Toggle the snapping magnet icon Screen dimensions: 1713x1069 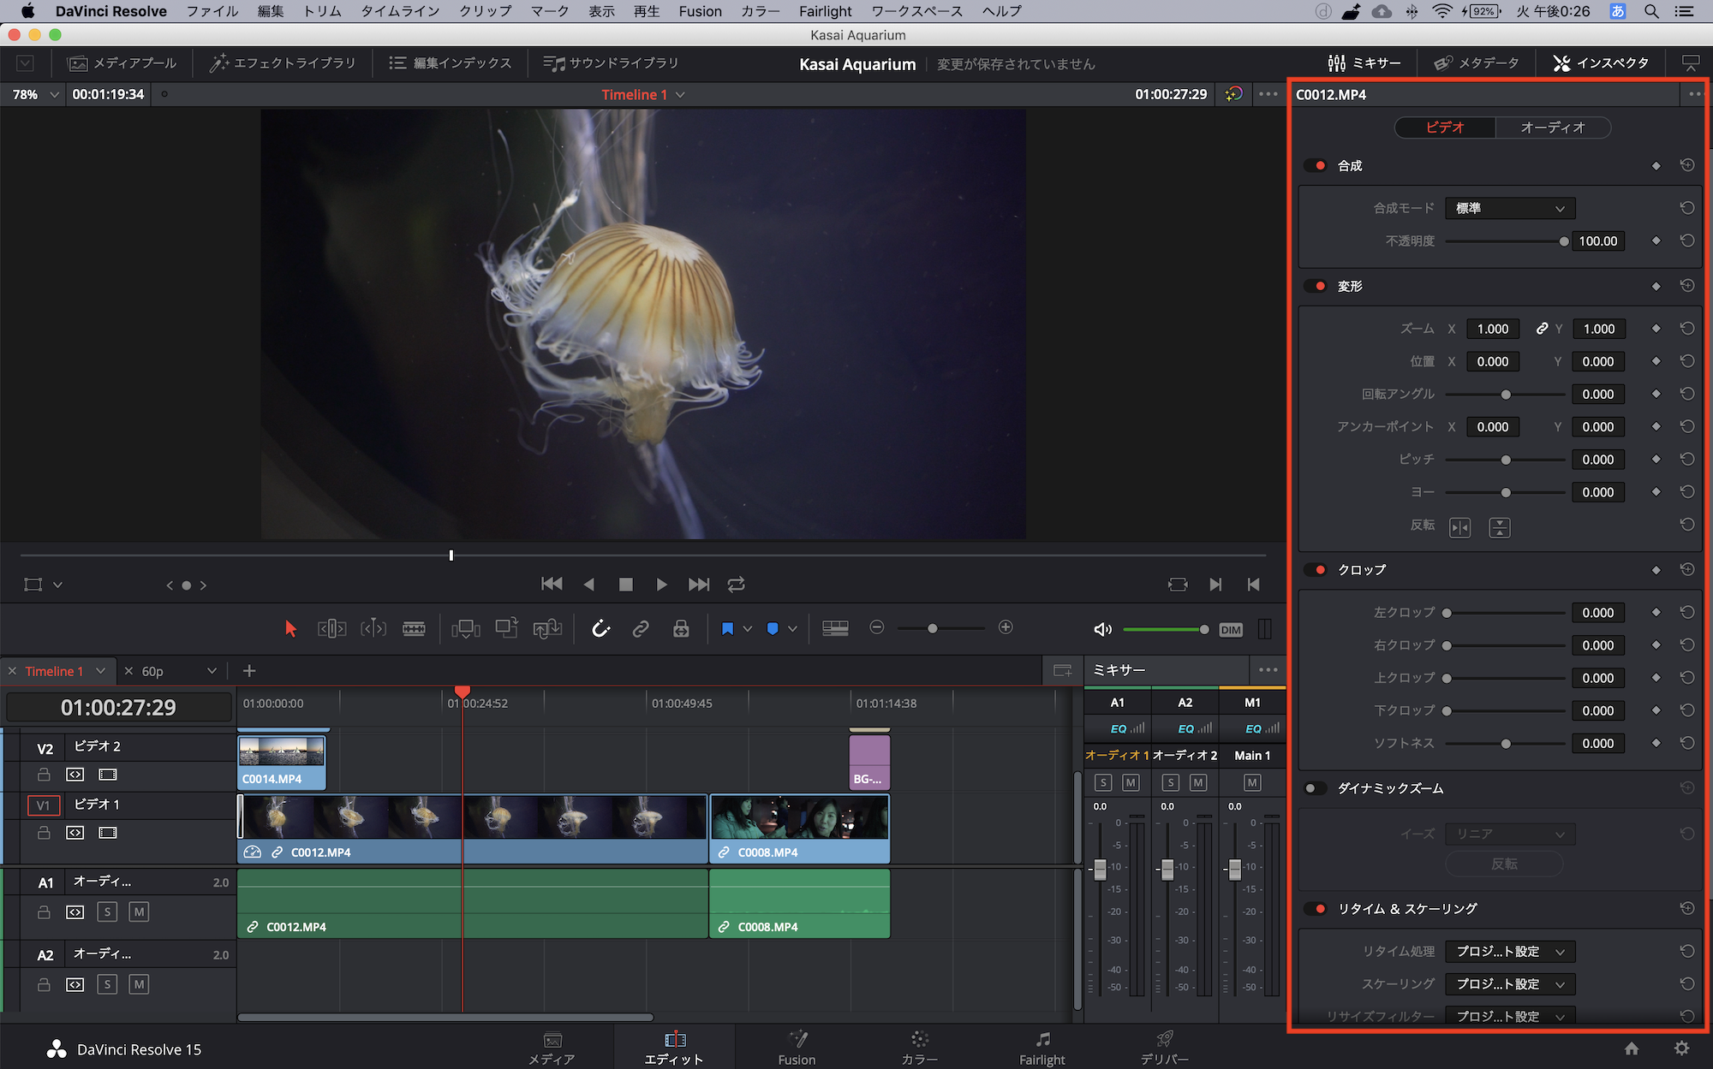pyautogui.click(x=600, y=629)
